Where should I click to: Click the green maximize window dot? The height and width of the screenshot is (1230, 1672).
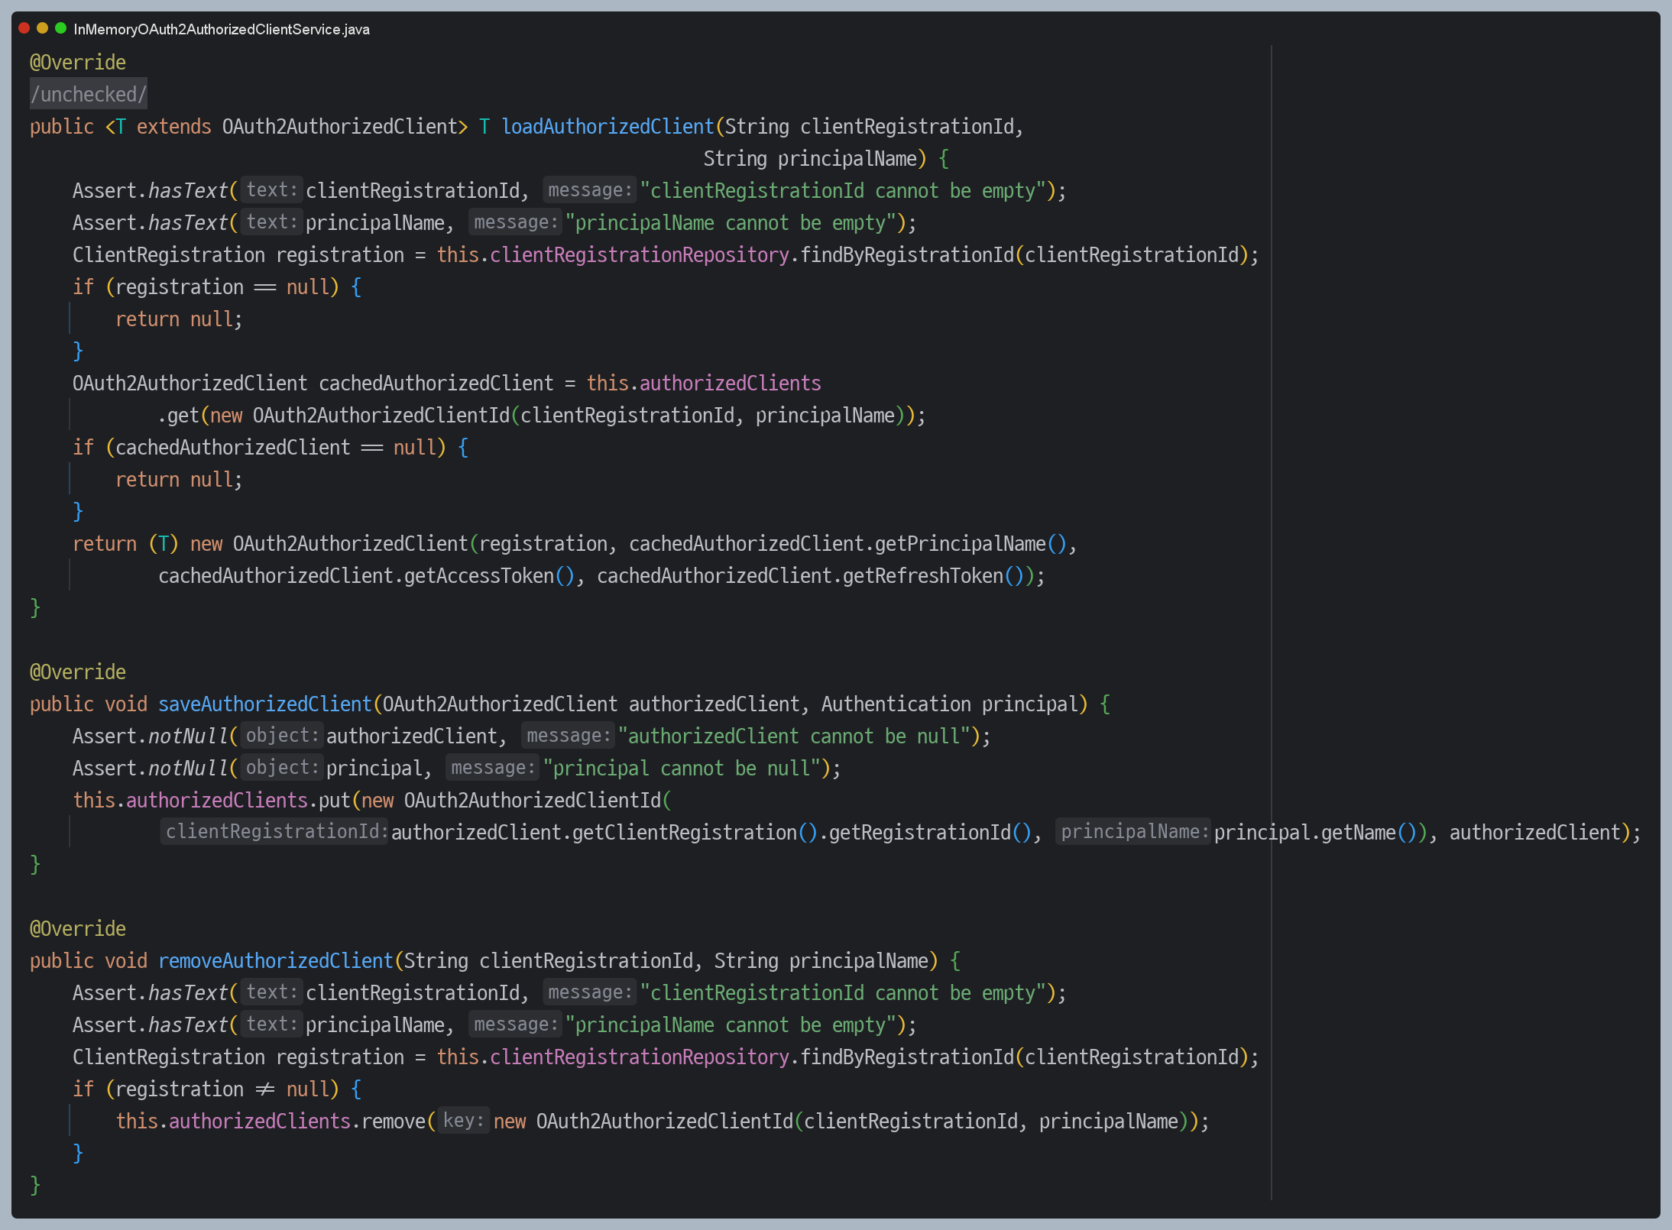click(61, 28)
